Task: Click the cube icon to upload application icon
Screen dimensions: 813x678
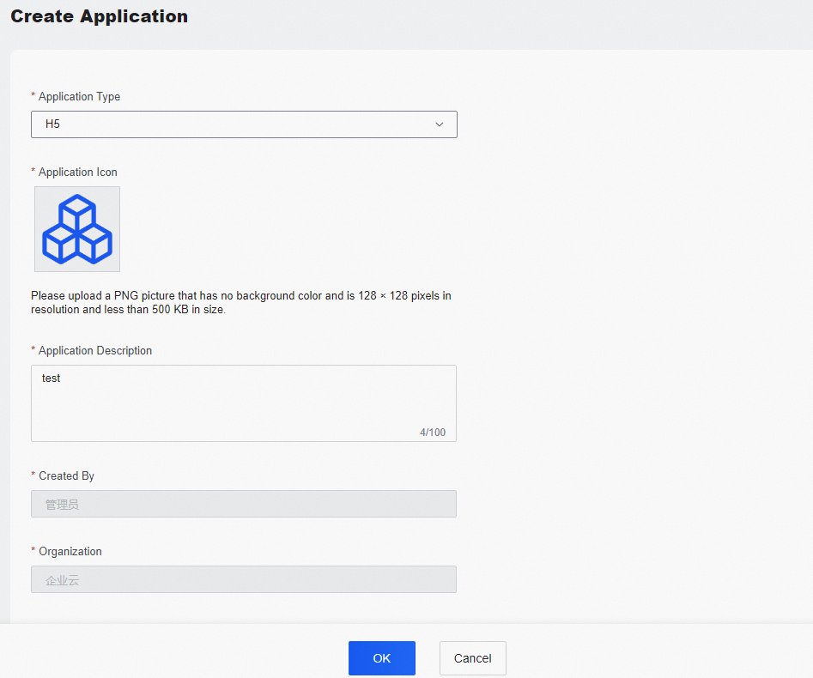Action: coord(76,228)
